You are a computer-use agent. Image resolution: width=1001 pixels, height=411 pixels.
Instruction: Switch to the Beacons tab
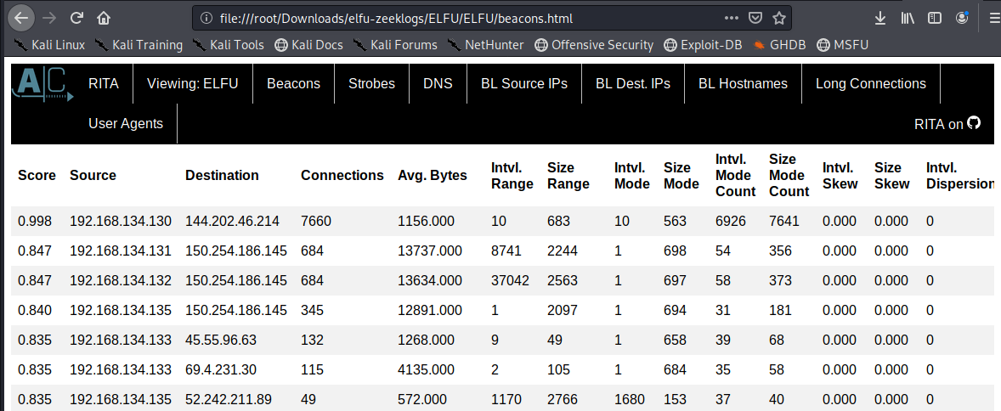click(294, 83)
